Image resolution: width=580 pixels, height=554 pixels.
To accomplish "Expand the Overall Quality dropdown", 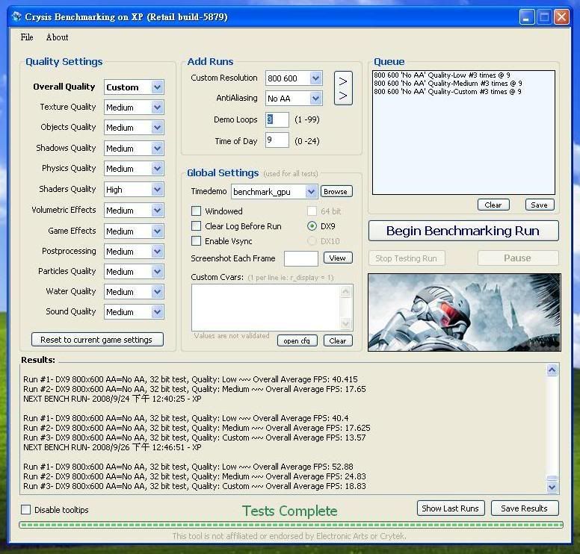I will coord(158,87).
